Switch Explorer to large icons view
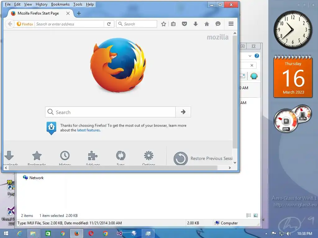Image resolution: width=318 pixels, height=238 pixels. (x=256, y=215)
